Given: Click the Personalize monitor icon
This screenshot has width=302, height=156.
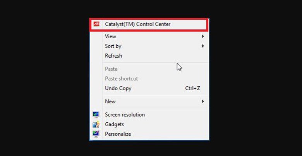Looking at the screenshot, I should point(96,134).
